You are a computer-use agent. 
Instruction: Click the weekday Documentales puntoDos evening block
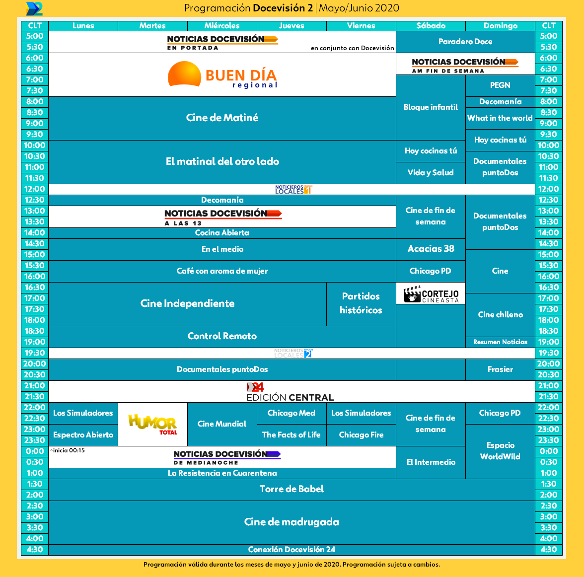[222, 369]
